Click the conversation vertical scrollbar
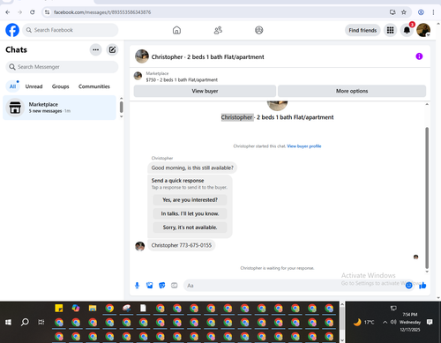Viewport: 441px width, 343px height. click(x=427, y=198)
